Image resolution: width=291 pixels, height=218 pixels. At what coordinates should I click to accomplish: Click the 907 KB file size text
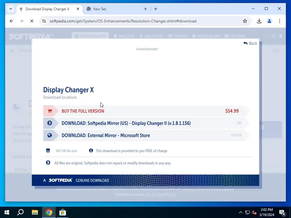[x=66, y=151]
